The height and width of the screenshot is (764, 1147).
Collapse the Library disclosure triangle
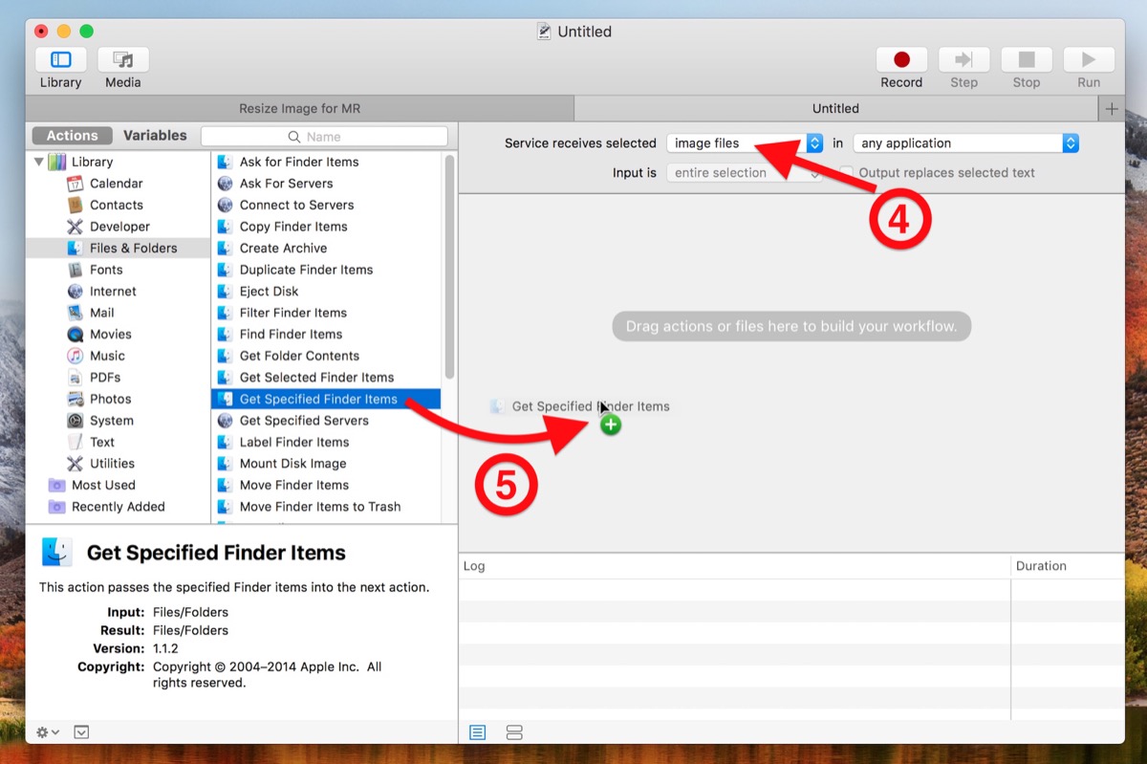pos(39,161)
